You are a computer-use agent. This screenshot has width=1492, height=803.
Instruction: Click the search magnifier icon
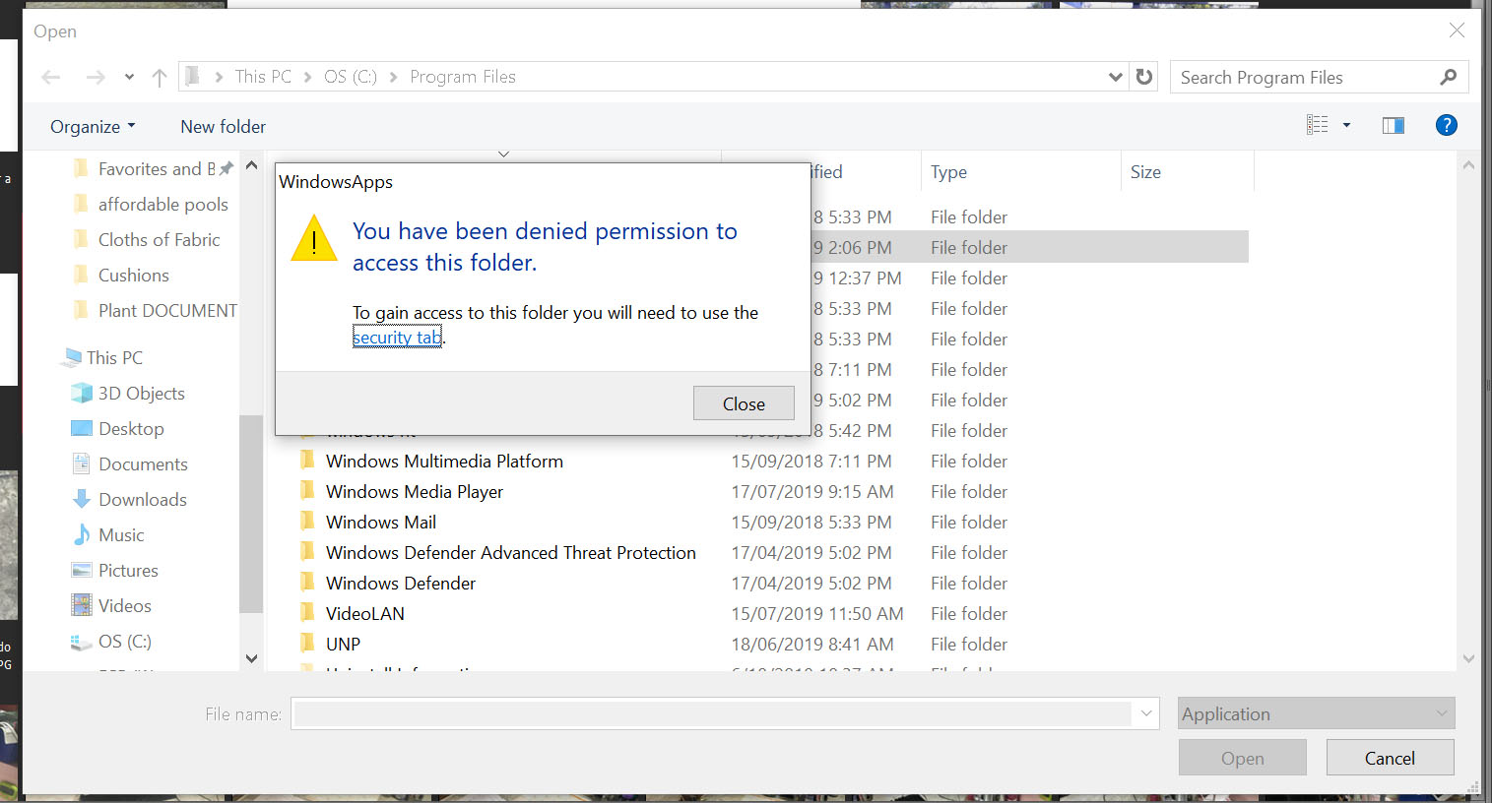pyautogui.click(x=1448, y=77)
